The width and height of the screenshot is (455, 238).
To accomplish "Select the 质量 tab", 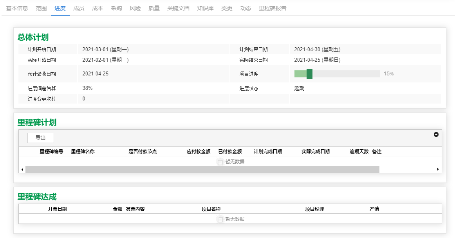I will point(154,8).
